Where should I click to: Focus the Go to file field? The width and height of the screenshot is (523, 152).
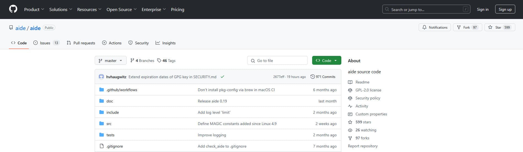(277, 61)
